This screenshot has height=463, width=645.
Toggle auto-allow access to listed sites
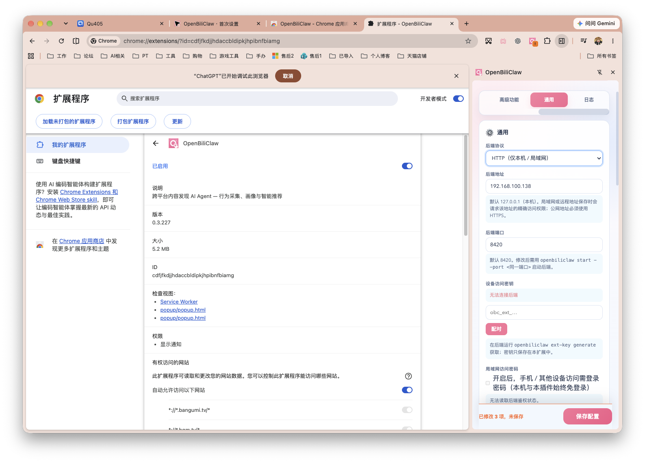407,390
